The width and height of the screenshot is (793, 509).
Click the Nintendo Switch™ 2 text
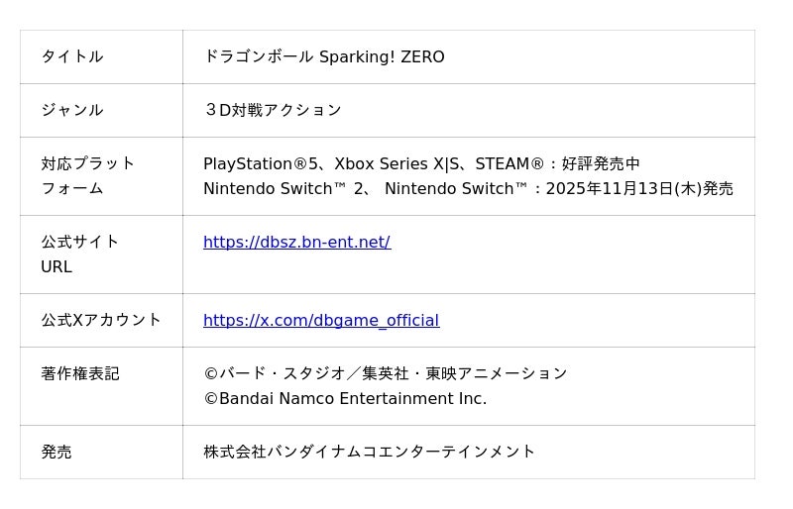(284, 189)
